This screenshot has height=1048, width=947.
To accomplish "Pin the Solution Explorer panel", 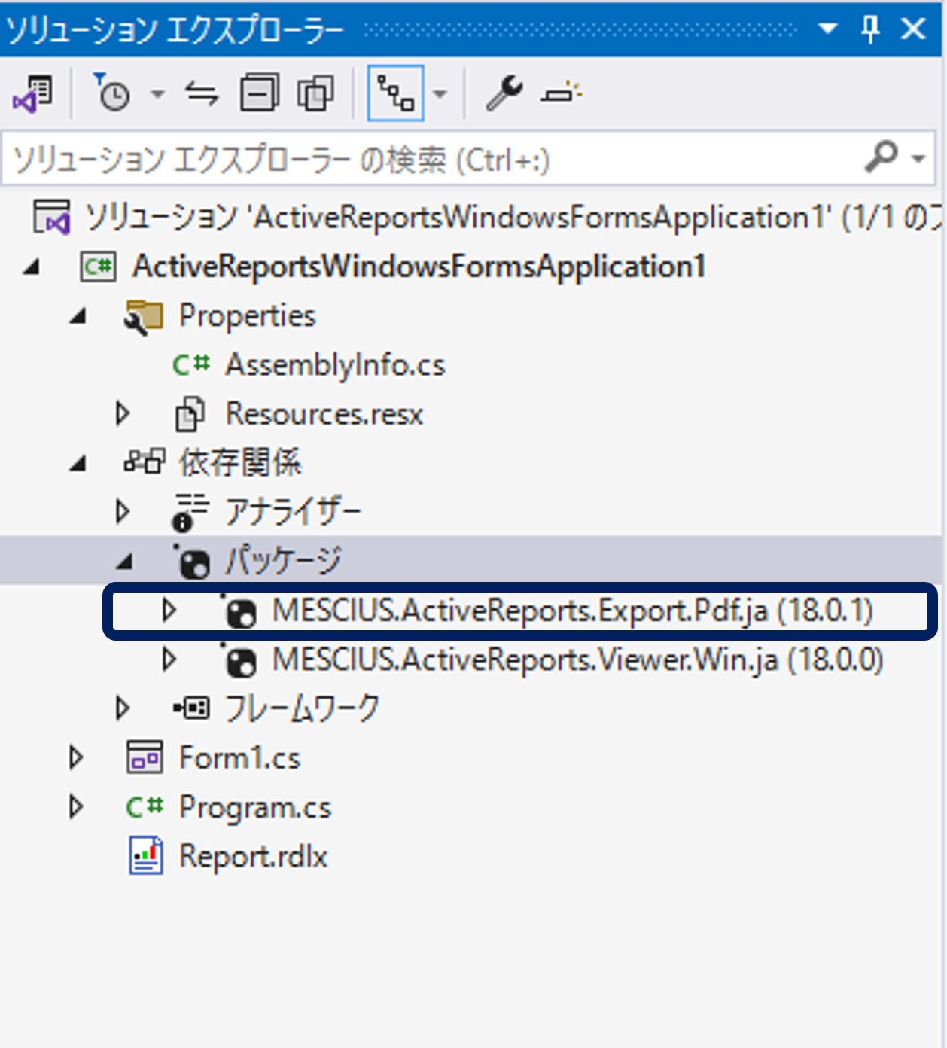I will click(870, 29).
